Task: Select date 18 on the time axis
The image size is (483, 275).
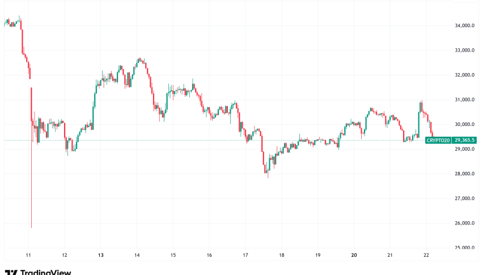Action: click(282, 255)
